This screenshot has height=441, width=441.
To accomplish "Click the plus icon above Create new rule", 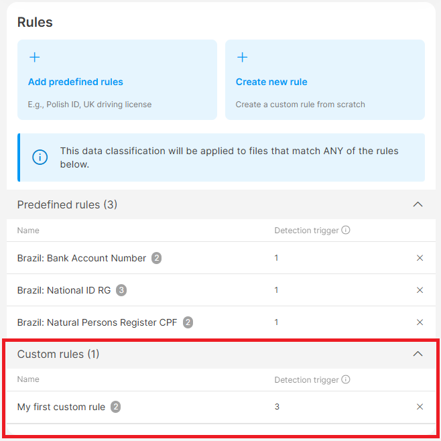I will click(242, 58).
